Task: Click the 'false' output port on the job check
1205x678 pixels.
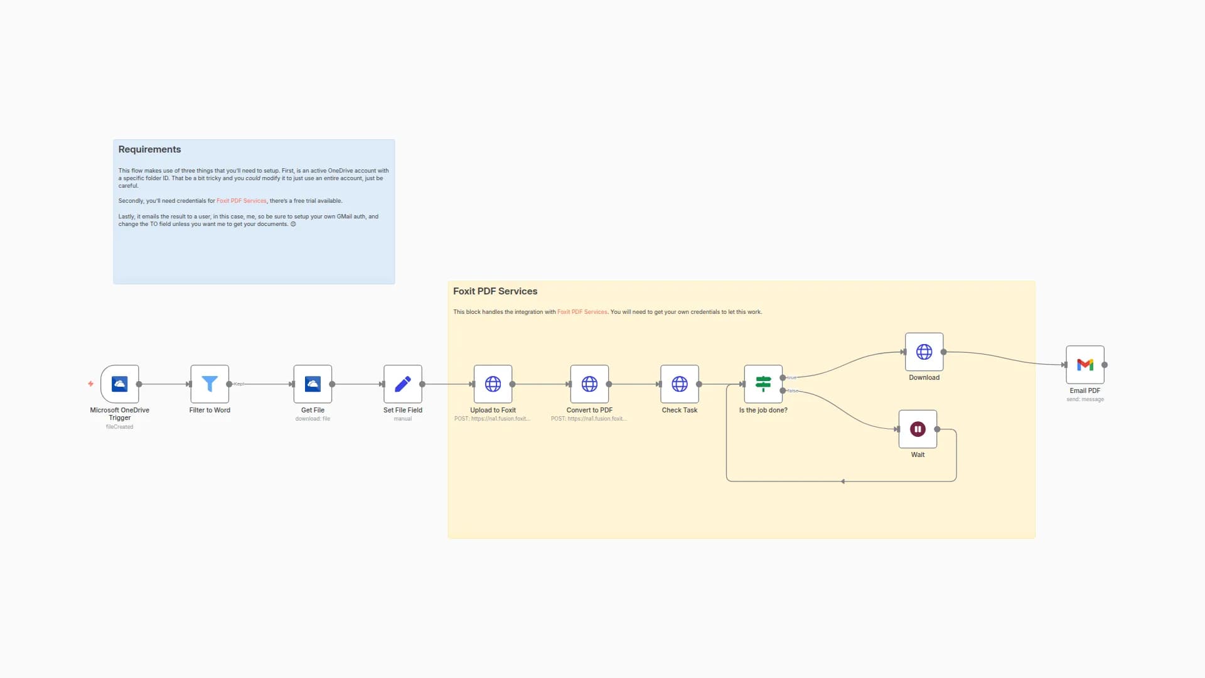Action: tap(783, 390)
